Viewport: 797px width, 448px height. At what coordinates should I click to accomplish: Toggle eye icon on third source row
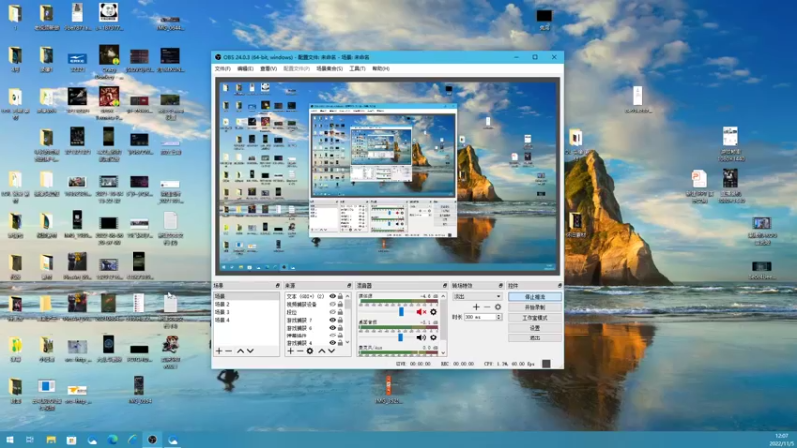click(333, 312)
